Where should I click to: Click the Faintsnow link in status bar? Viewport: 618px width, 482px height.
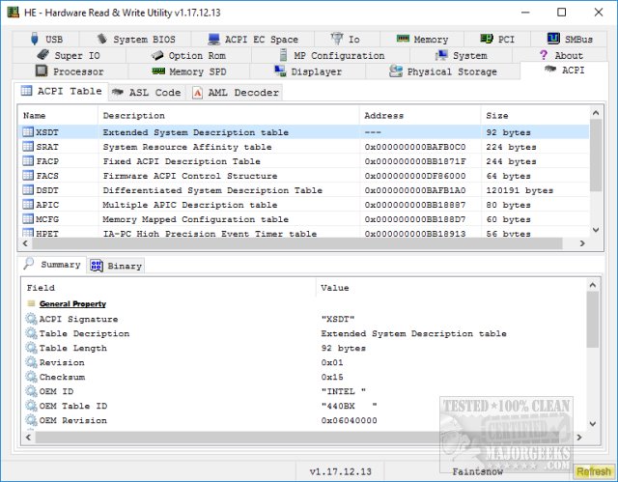click(x=477, y=471)
